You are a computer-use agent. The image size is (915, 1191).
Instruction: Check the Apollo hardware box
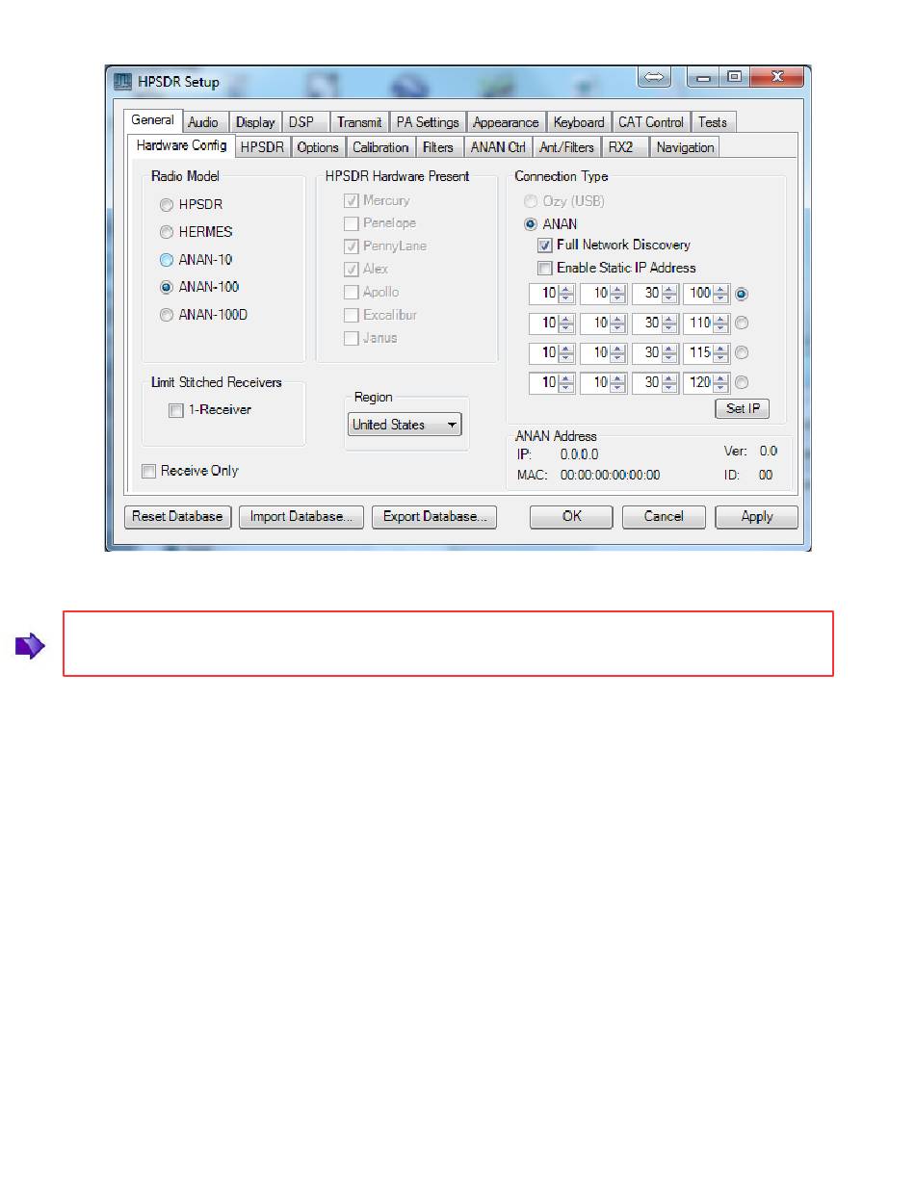[x=352, y=293]
